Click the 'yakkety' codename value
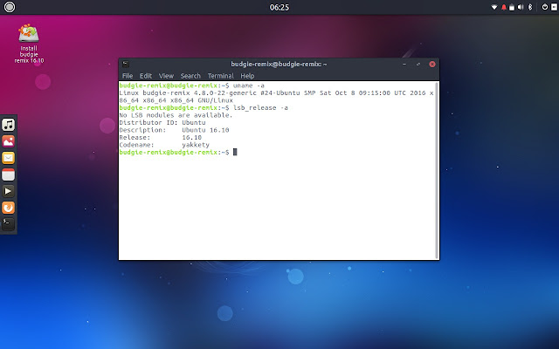Viewport: 559px width, 349px height. [196, 145]
